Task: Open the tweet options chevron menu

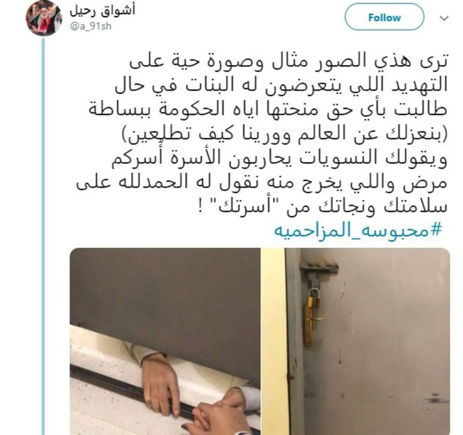Action: click(x=444, y=18)
